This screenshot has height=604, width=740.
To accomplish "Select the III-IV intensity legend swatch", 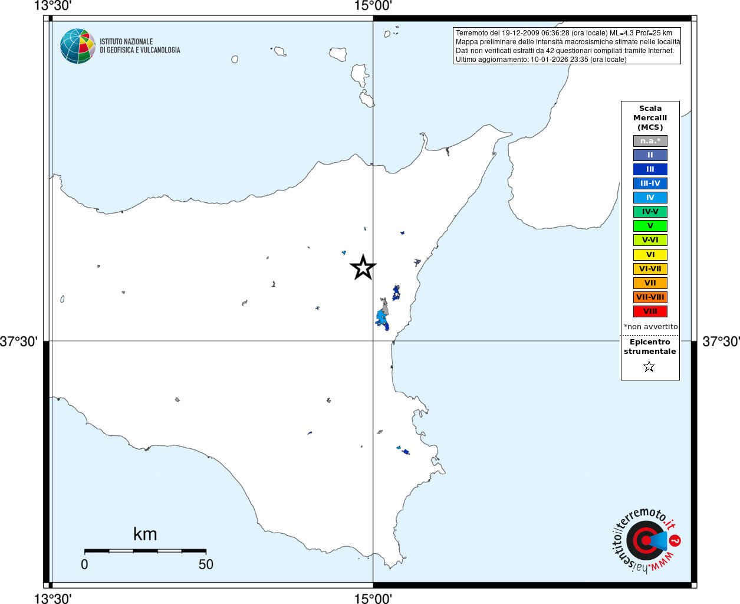I will coord(650,183).
